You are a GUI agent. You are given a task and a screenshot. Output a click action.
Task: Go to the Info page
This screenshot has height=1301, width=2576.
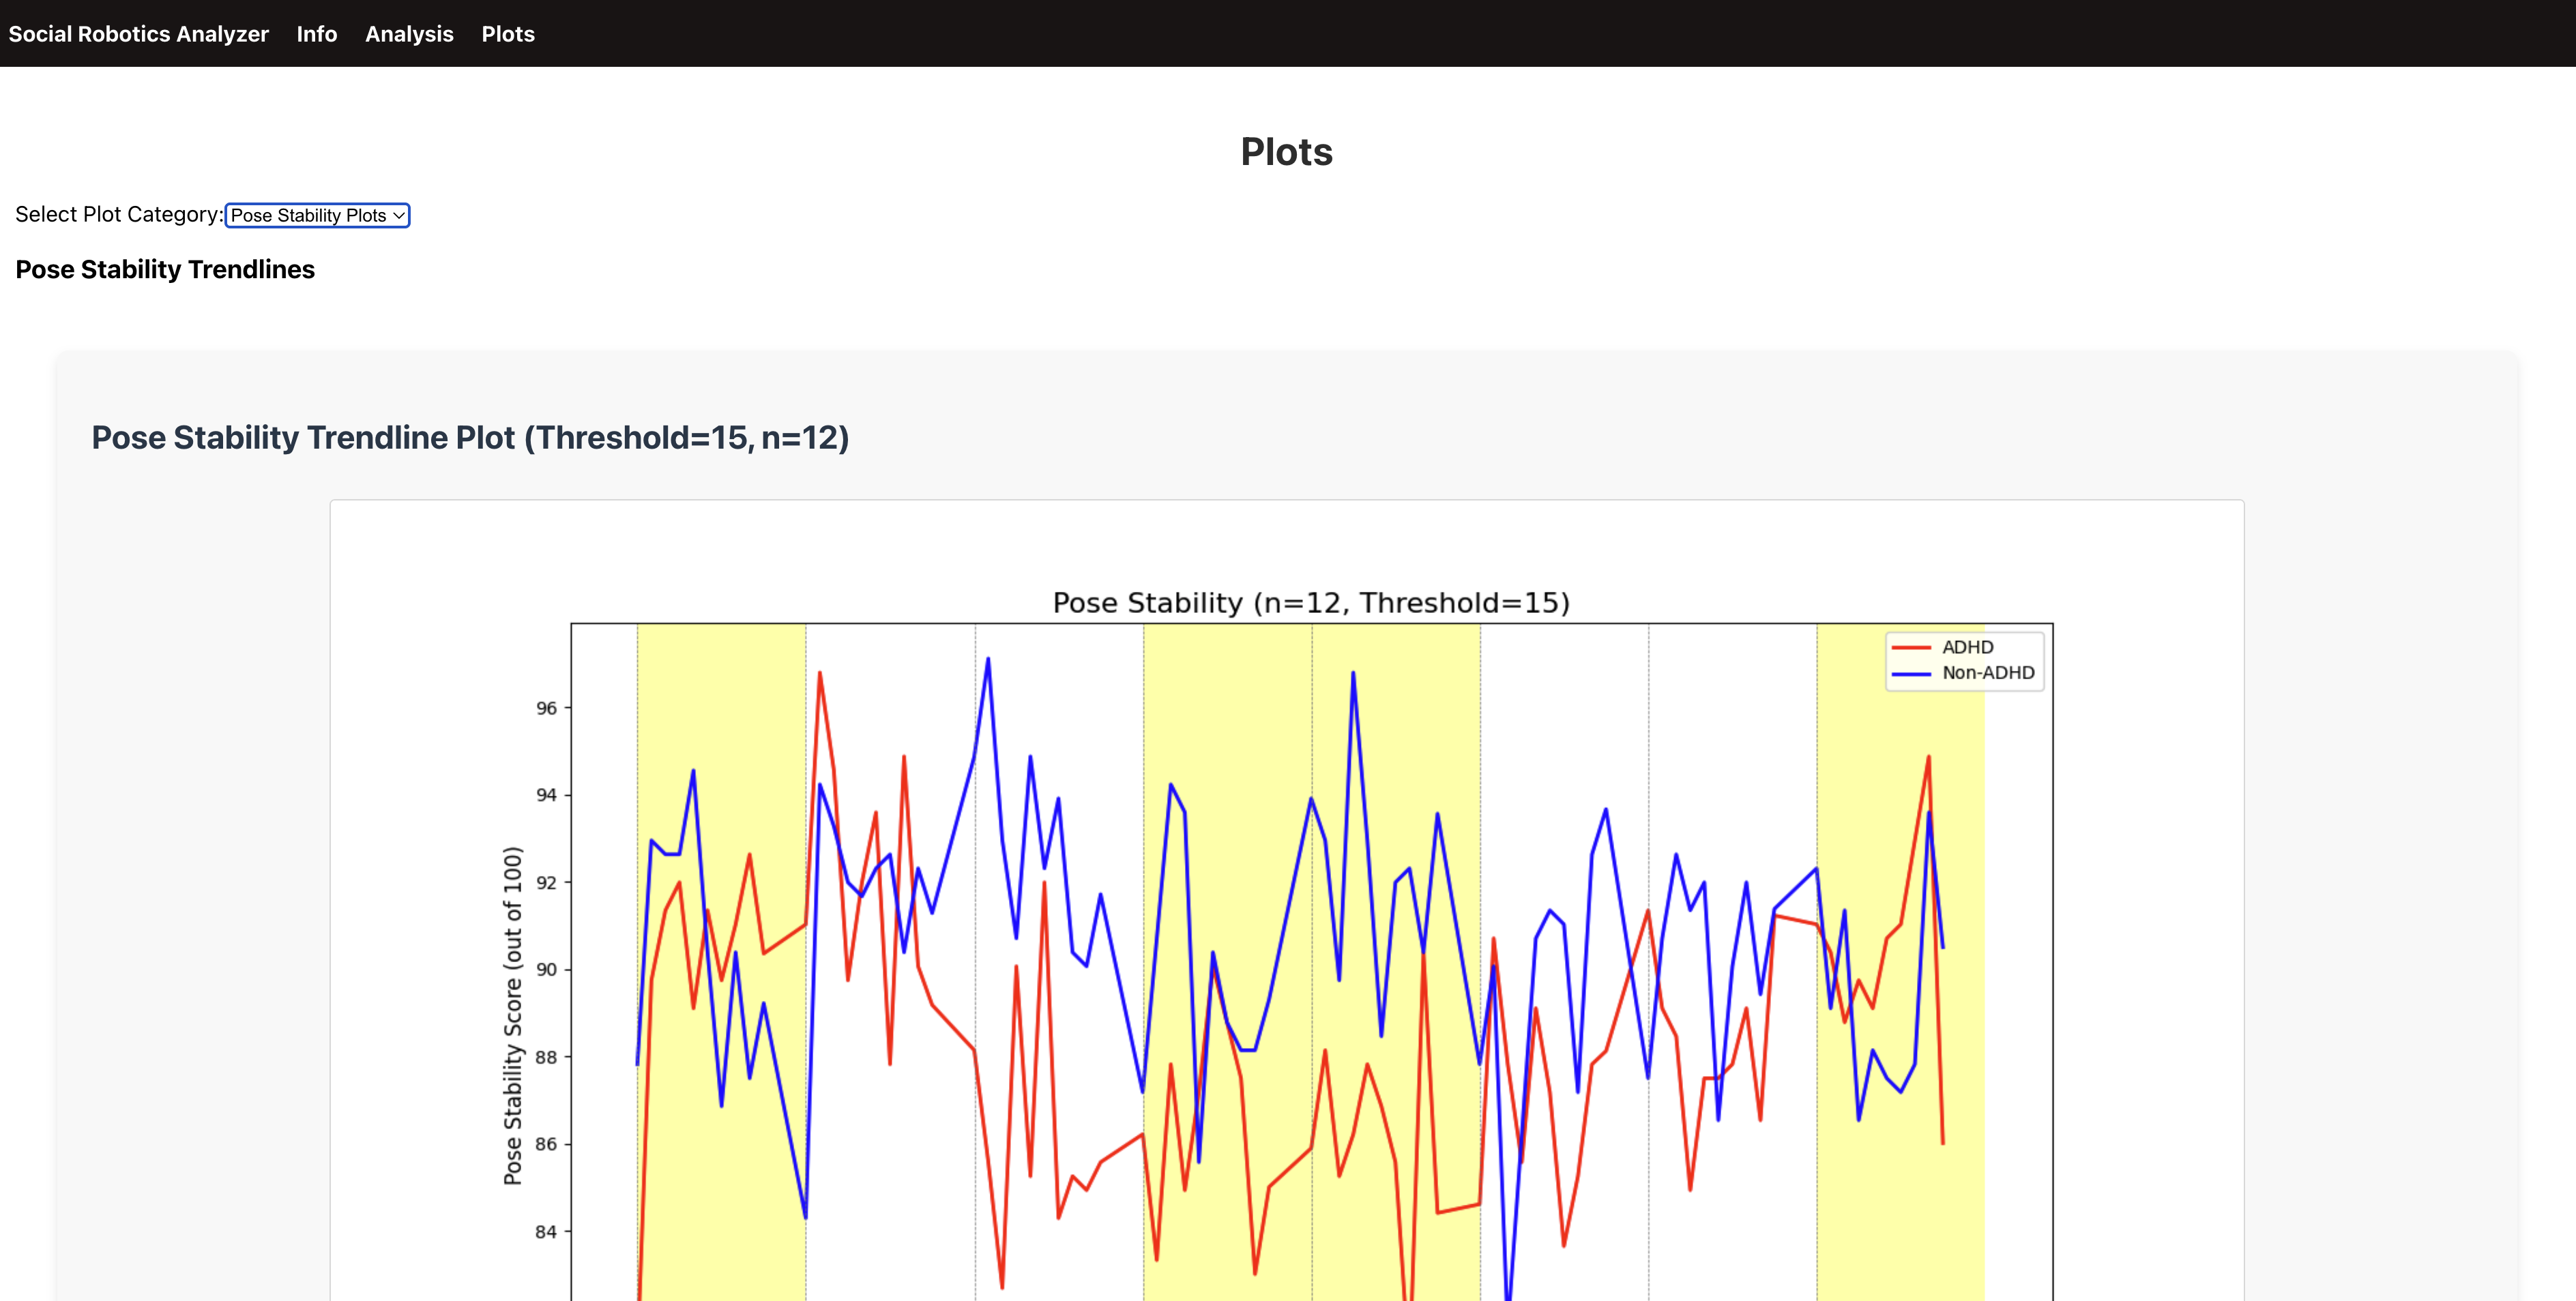317,34
